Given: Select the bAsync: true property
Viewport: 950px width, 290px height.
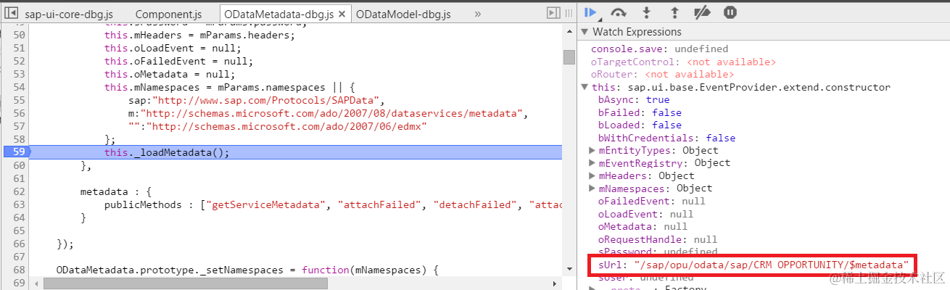Looking at the screenshot, I should pos(634,99).
